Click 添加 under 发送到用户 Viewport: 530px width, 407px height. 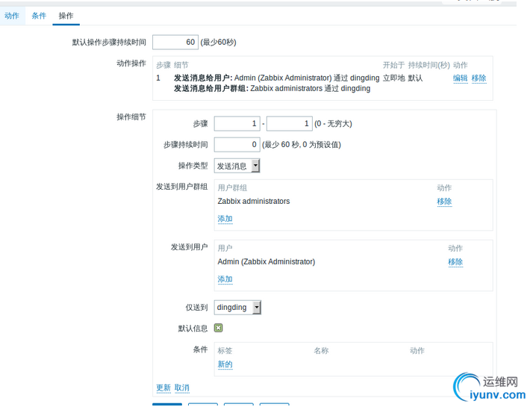[225, 279]
